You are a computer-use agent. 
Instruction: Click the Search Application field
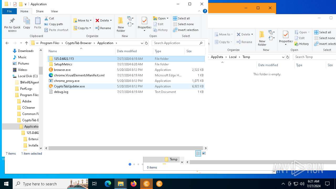pyautogui.click(x=178, y=43)
